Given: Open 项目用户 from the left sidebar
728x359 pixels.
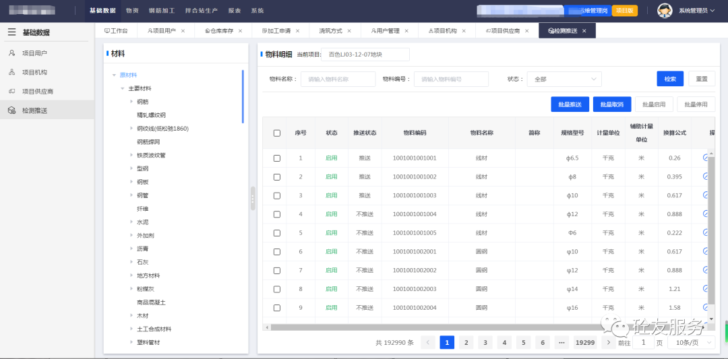Looking at the screenshot, I should [x=34, y=53].
